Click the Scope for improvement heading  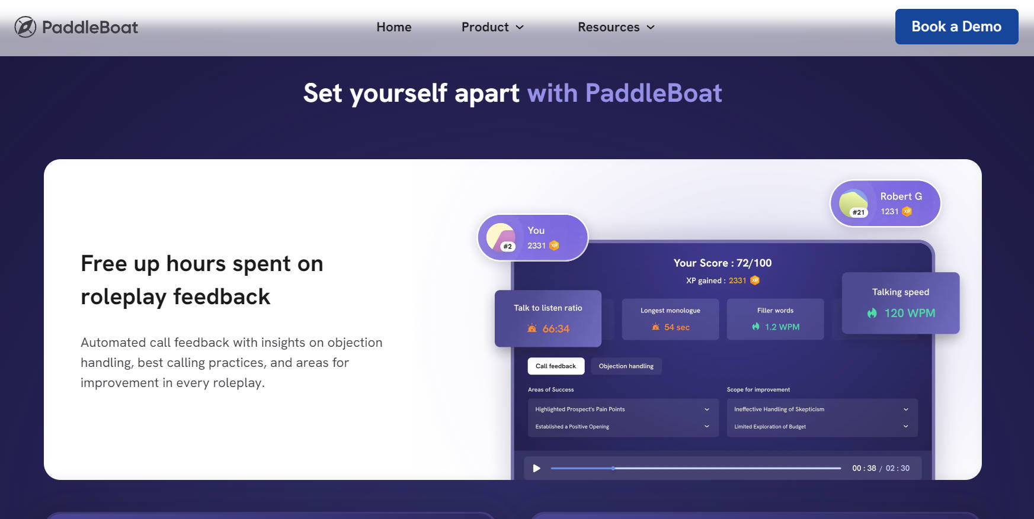point(758,389)
